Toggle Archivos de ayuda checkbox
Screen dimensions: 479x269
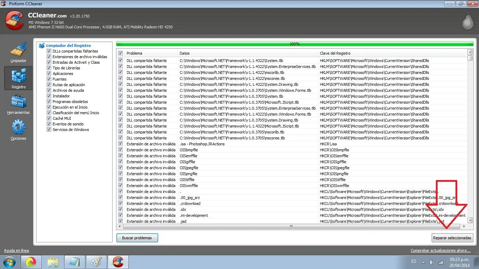[x=49, y=90]
